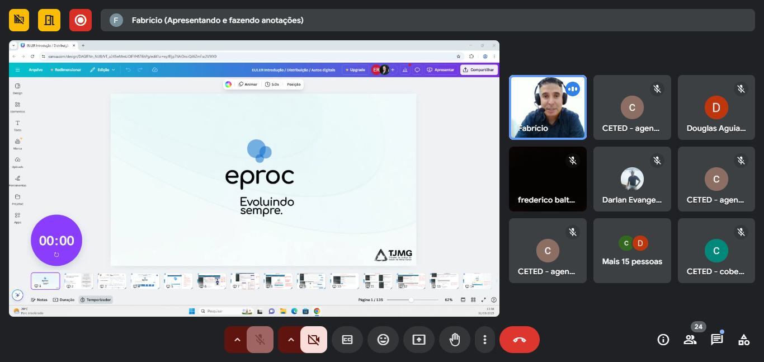Raise your hand in the meeting
764x362 pixels.
(x=455, y=340)
